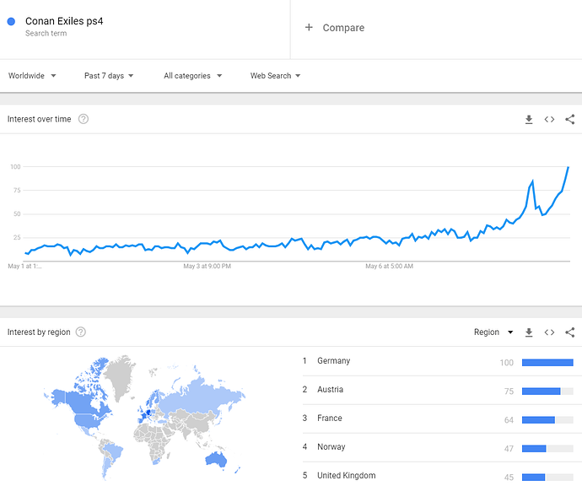Open help icon next to Interest by region
The image size is (582, 486).
[80, 332]
